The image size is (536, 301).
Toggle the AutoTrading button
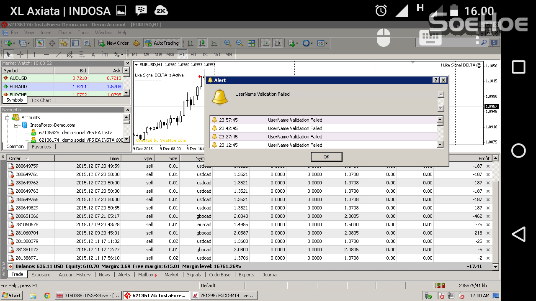(162, 43)
